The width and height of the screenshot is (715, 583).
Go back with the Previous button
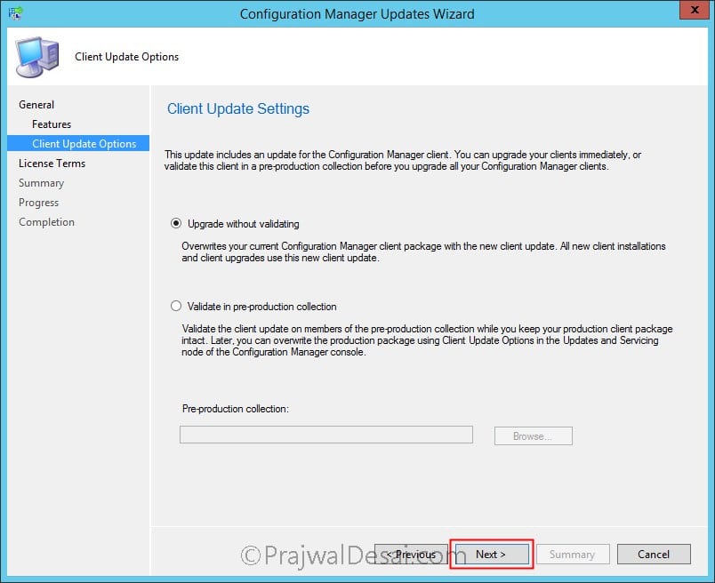411,554
